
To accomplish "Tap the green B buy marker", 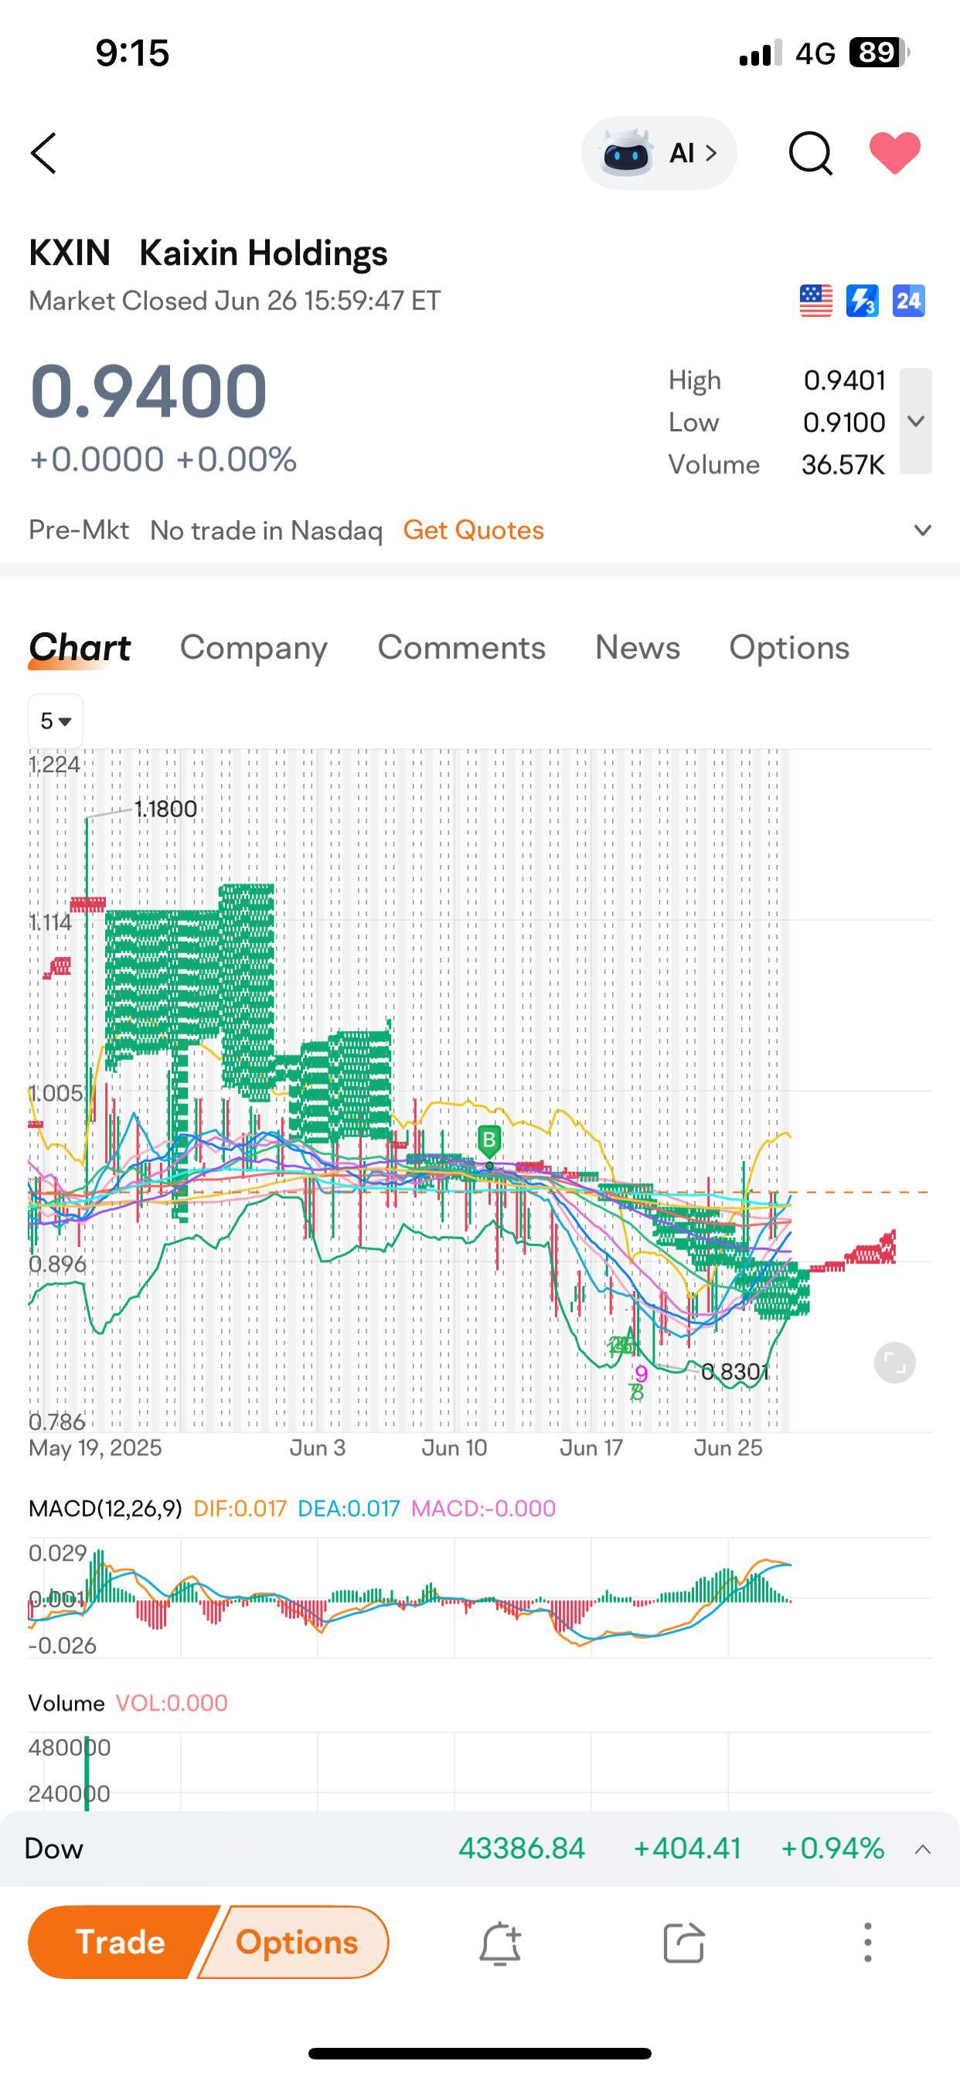I will pyautogui.click(x=489, y=1140).
